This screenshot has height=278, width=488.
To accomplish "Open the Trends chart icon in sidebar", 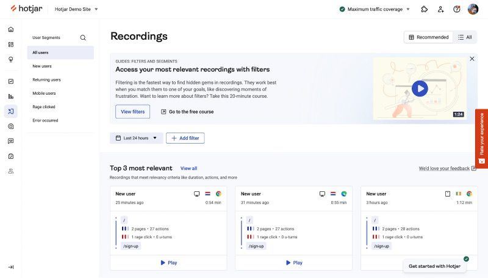I will point(11,81).
